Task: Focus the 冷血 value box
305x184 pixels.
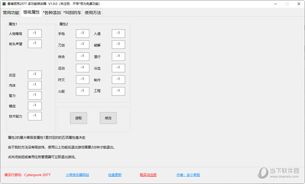Action: pos(118,68)
